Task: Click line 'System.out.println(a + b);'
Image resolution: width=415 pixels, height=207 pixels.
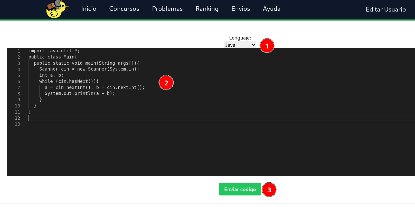Action: 80,93
